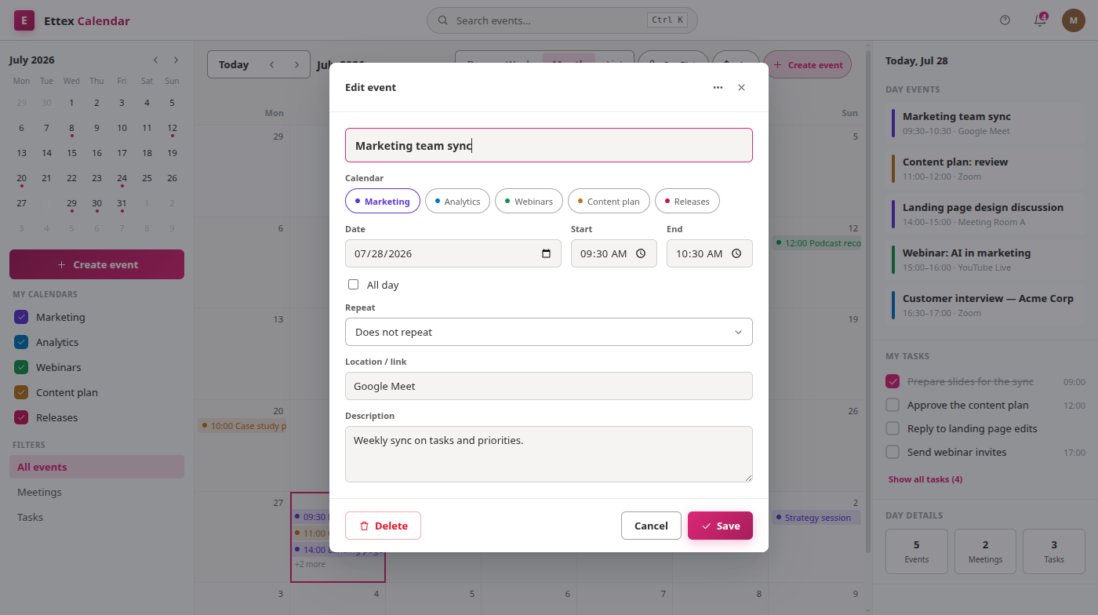Go to next month in mini calendar
The height and width of the screenshot is (615, 1098).
(x=176, y=60)
